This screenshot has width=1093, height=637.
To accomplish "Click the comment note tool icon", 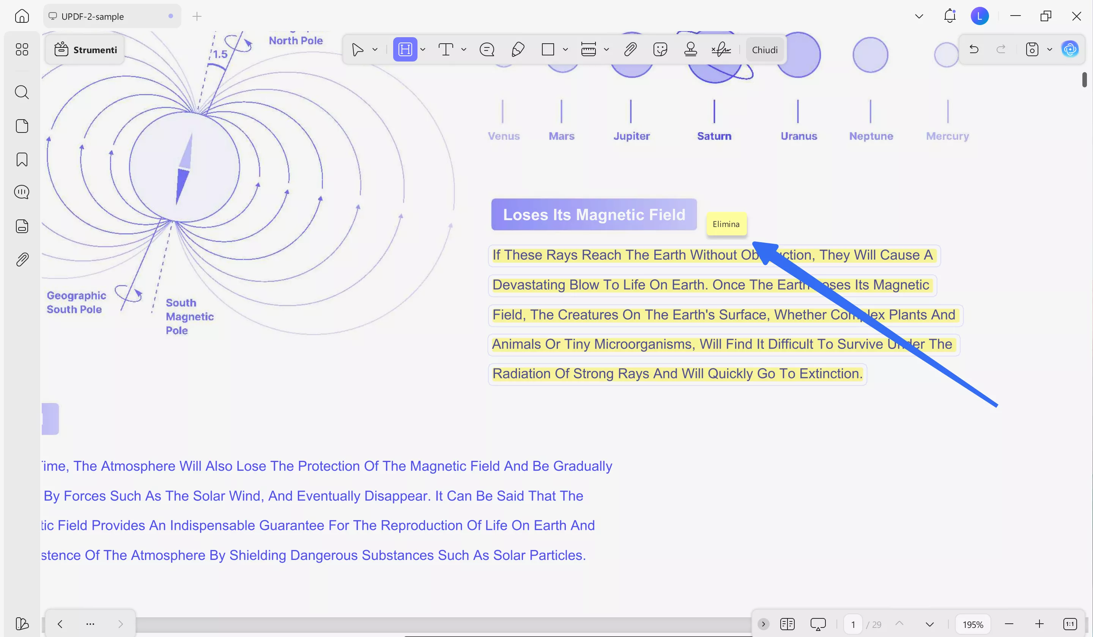I will click(487, 49).
